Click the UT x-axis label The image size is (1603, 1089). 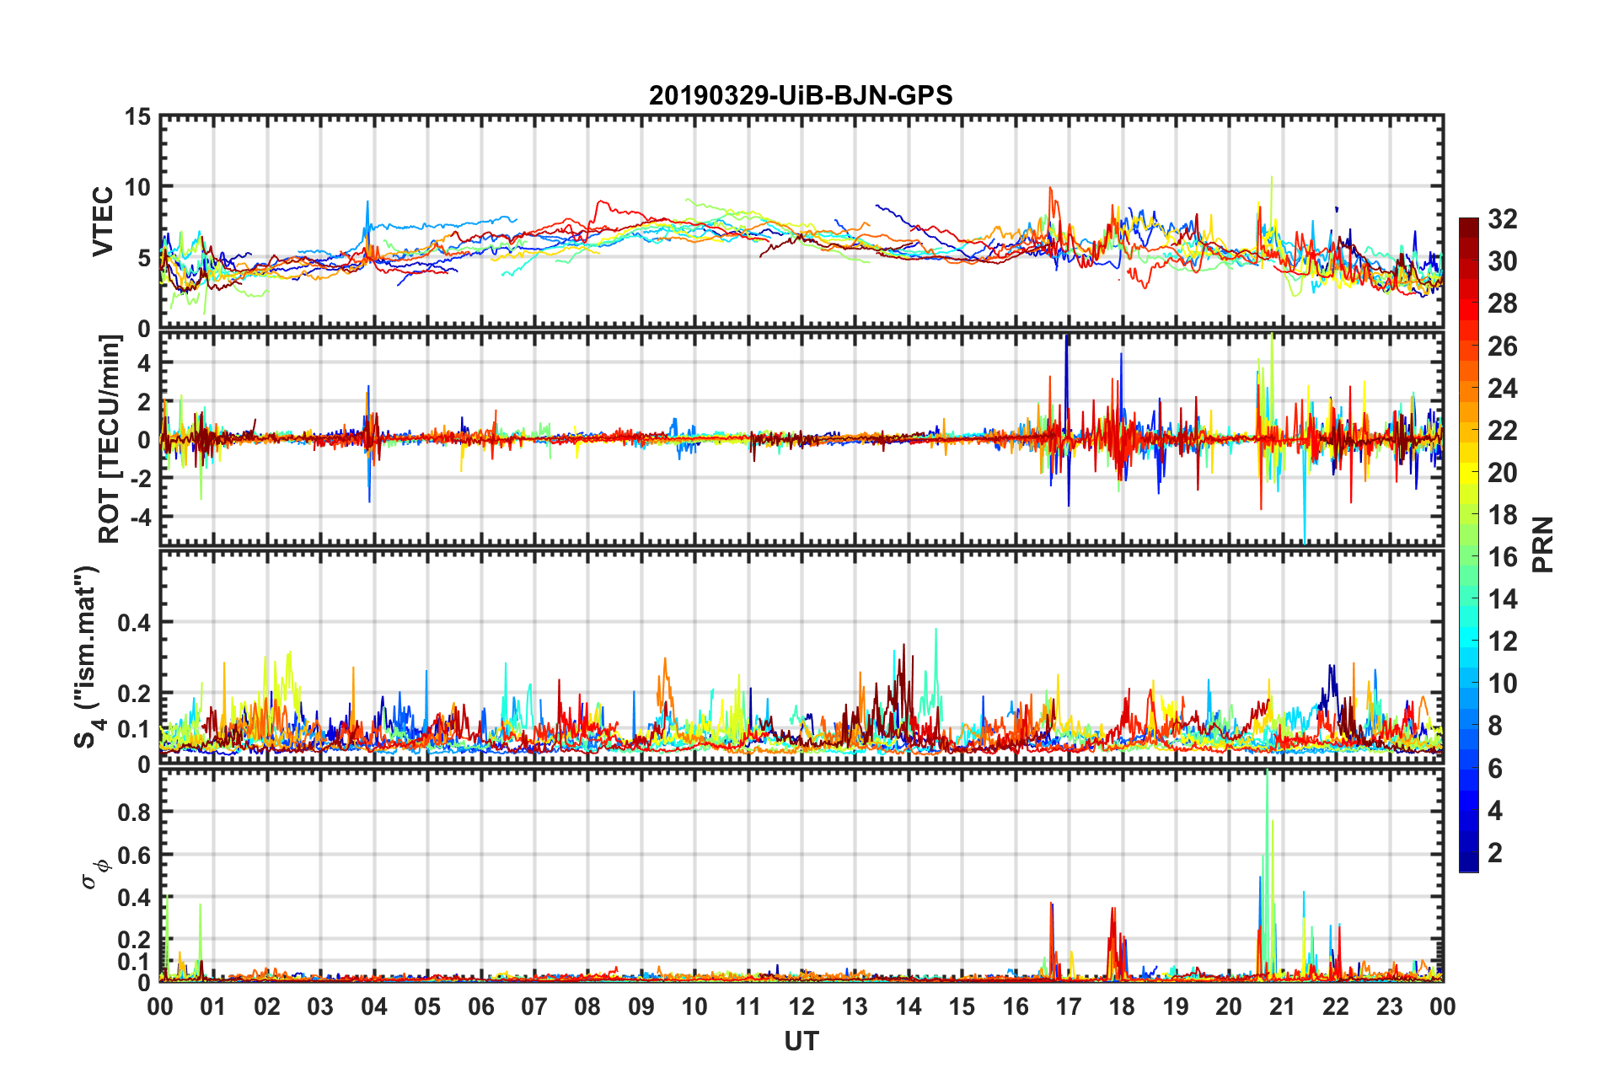(801, 1042)
